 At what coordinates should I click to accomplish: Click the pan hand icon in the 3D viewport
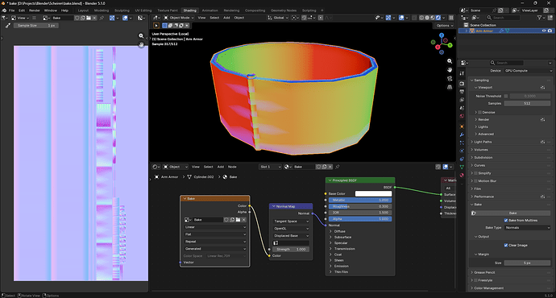[x=450, y=70]
